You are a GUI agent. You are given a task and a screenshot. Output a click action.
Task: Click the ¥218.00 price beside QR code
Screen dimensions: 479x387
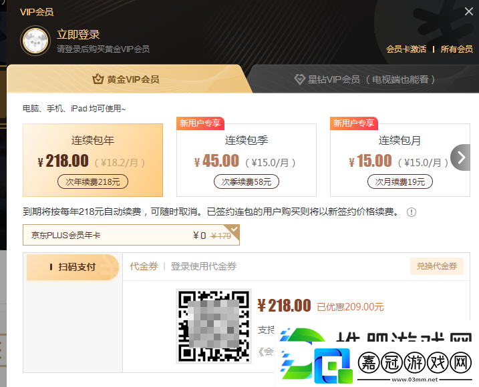pyautogui.click(x=284, y=306)
